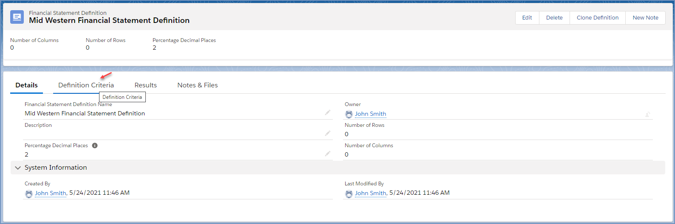Click the Created By avatar icon
This screenshot has width=675, height=224.
tap(29, 193)
